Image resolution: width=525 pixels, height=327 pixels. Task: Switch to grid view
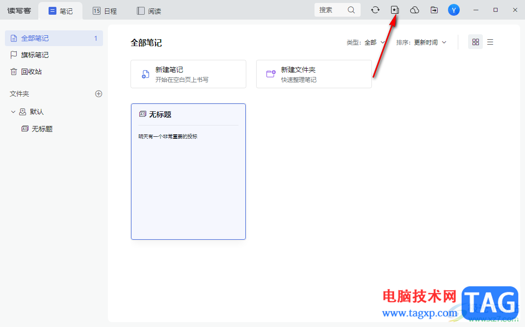(x=475, y=42)
